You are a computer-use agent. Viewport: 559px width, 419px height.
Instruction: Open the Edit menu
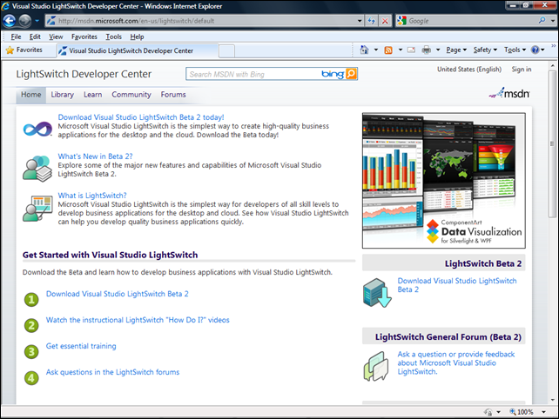(35, 37)
